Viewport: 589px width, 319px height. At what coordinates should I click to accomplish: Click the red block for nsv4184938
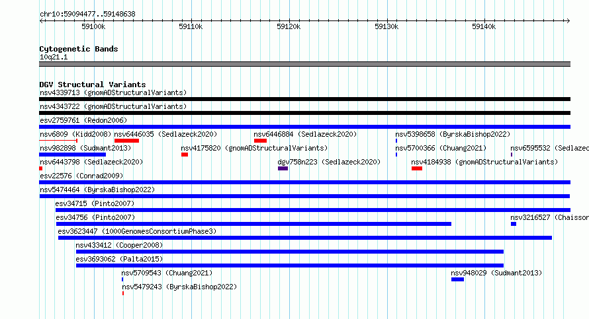417,168
